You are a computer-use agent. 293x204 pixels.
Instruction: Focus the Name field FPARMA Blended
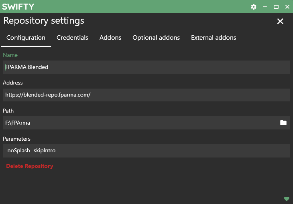click(x=146, y=67)
